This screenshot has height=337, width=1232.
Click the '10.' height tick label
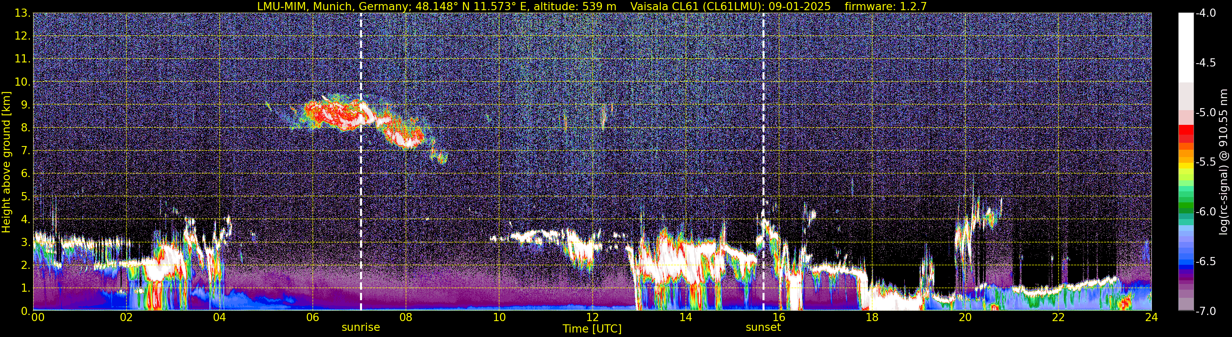(23, 82)
